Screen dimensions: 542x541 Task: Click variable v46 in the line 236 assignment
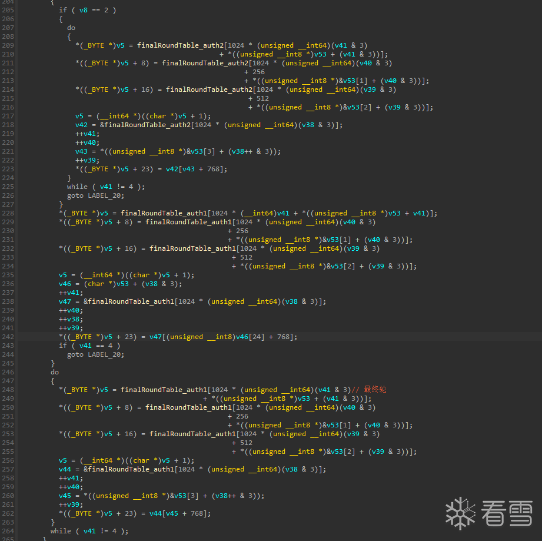[x=65, y=284]
